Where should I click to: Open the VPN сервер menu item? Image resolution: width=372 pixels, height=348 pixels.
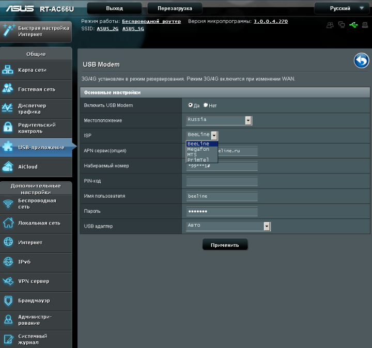[x=36, y=281]
